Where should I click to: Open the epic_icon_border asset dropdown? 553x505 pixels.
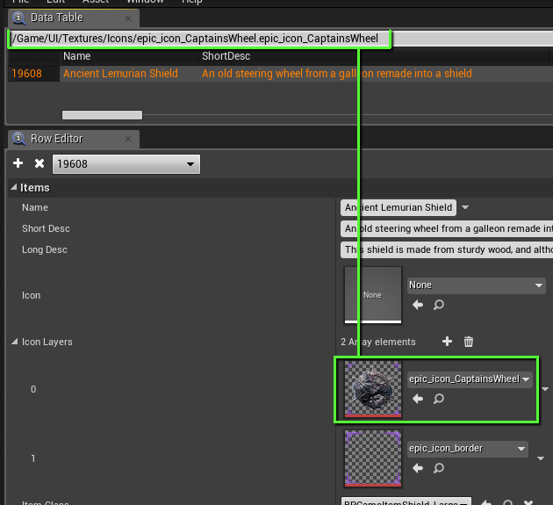(468, 449)
